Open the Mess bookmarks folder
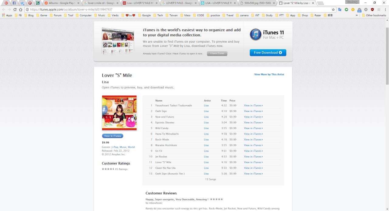The width and height of the screenshot is (389, 211). tap(185, 15)
